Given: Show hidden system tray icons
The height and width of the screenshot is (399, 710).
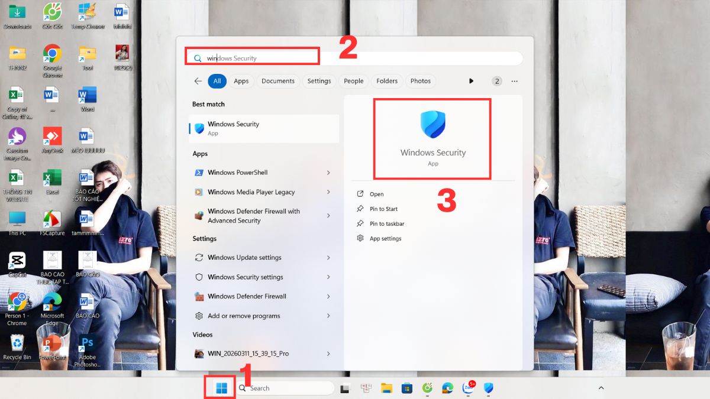Looking at the screenshot, I should coord(601,388).
